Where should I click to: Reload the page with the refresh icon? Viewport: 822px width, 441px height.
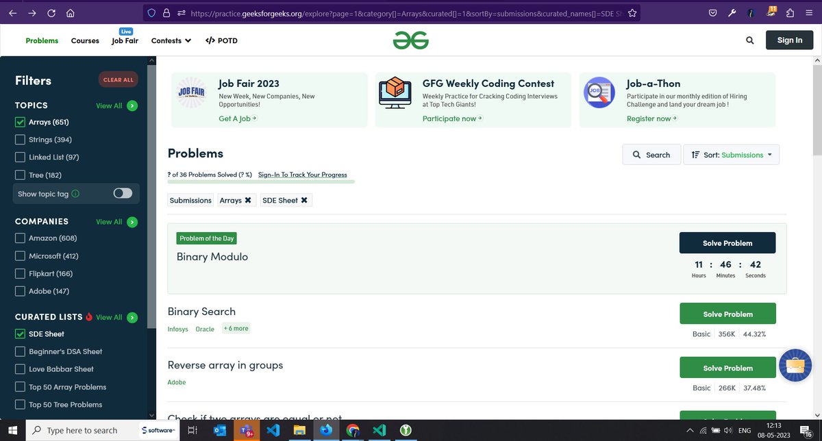[52, 13]
